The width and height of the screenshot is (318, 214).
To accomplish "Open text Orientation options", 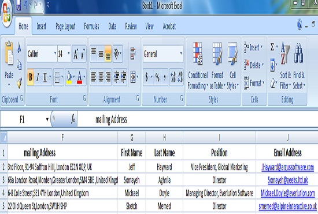I will tap(117, 54).
